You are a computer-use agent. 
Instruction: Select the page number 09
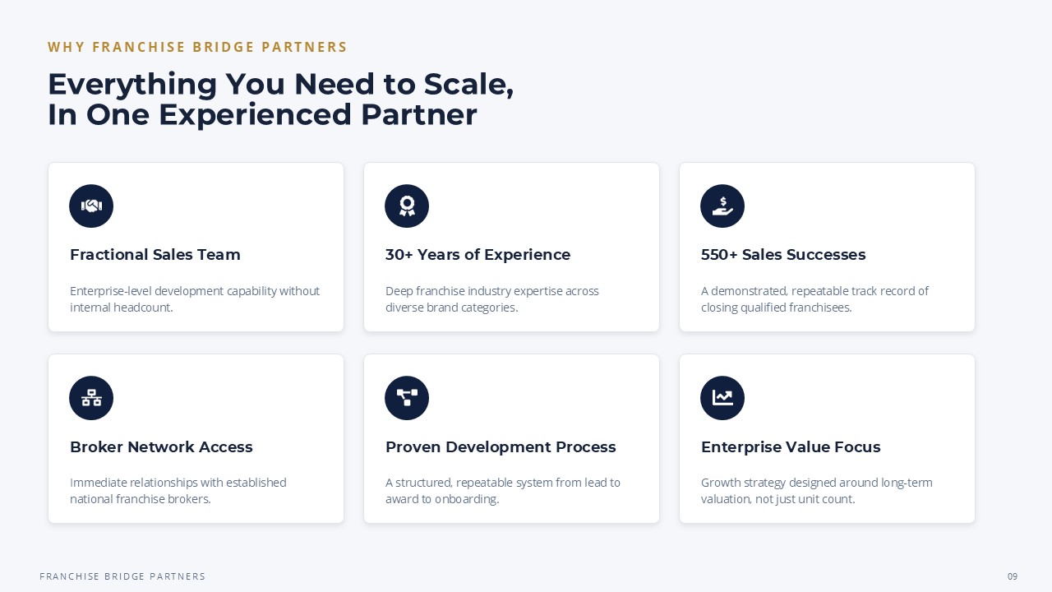click(x=1013, y=576)
